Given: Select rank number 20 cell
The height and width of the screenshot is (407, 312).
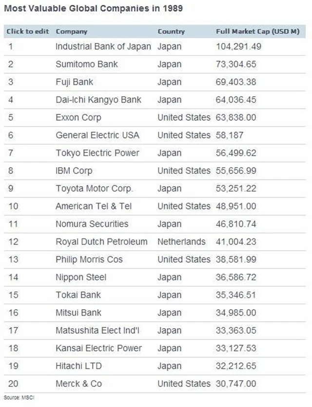Looking at the screenshot, I should click(13, 384).
